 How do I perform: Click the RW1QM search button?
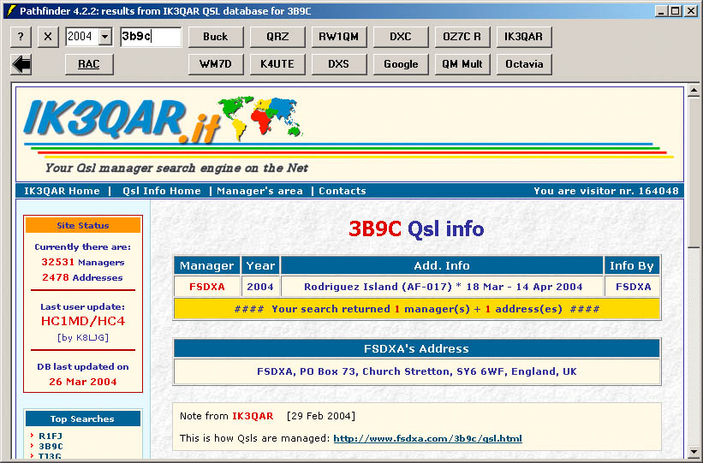pyautogui.click(x=339, y=37)
